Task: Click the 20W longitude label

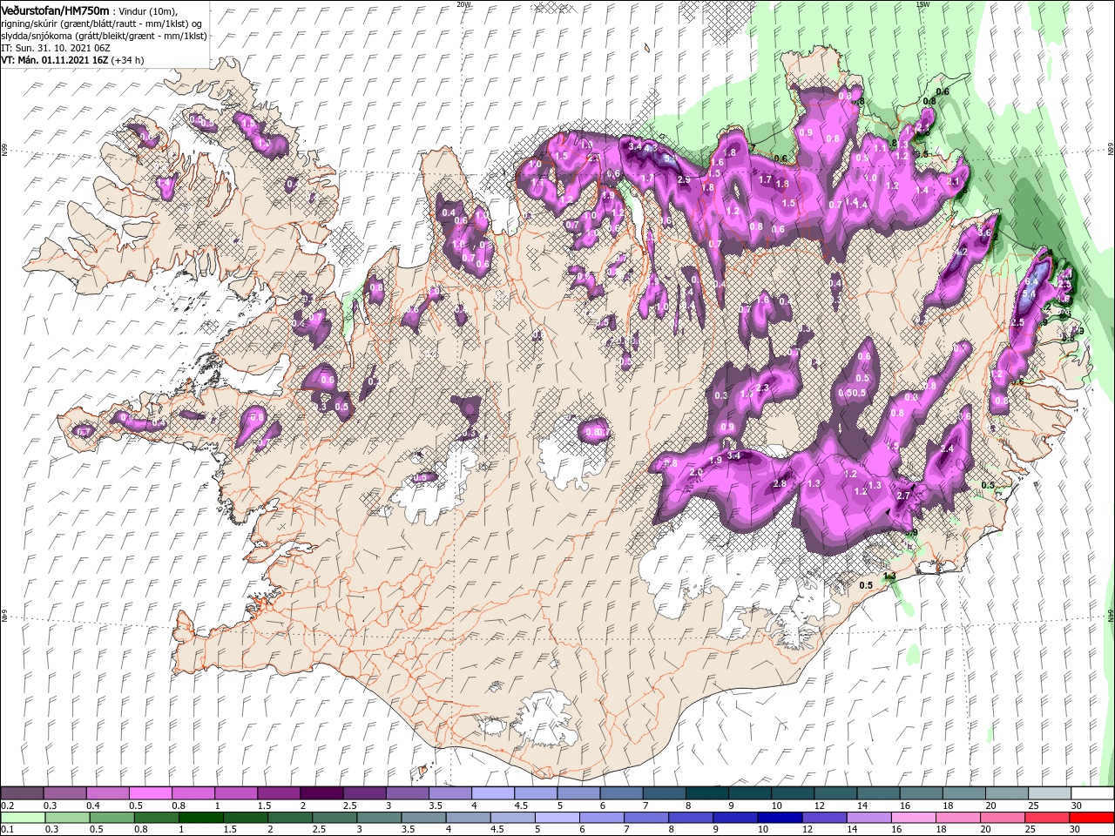Action: tap(463, 4)
